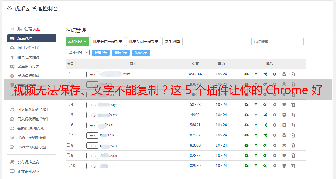The image size is (336, 179).
Task: Click the database icon in row 6
Action: click(x=284, y=125)
